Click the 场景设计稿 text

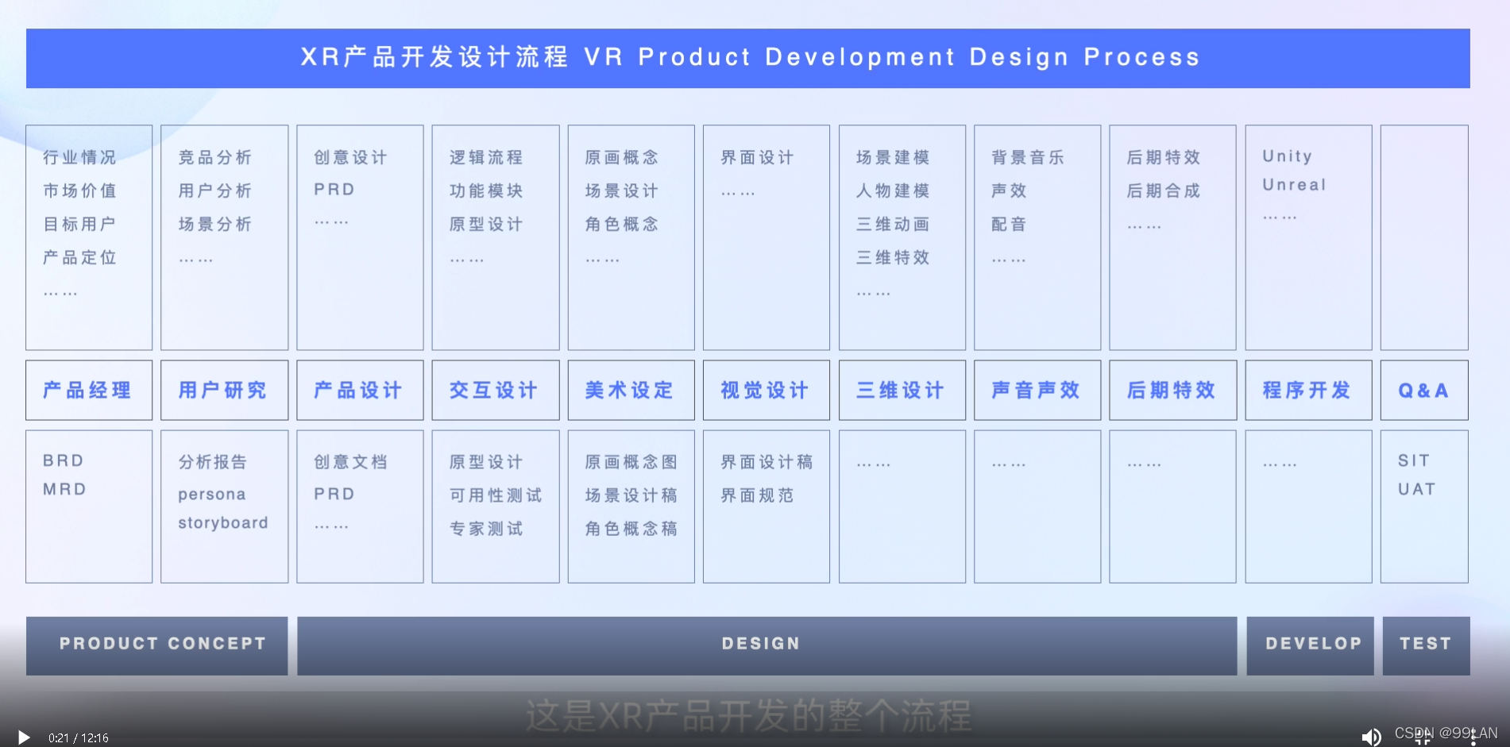(631, 495)
